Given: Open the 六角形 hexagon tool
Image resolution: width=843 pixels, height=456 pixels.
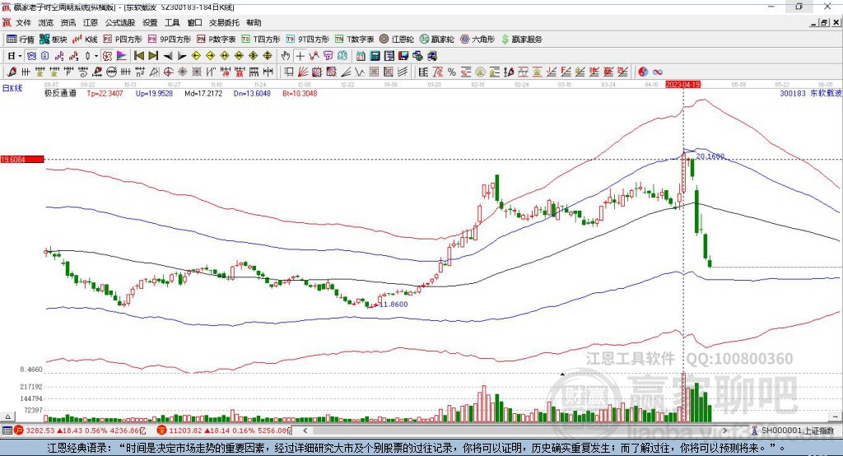Looking at the screenshot, I should click(477, 40).
